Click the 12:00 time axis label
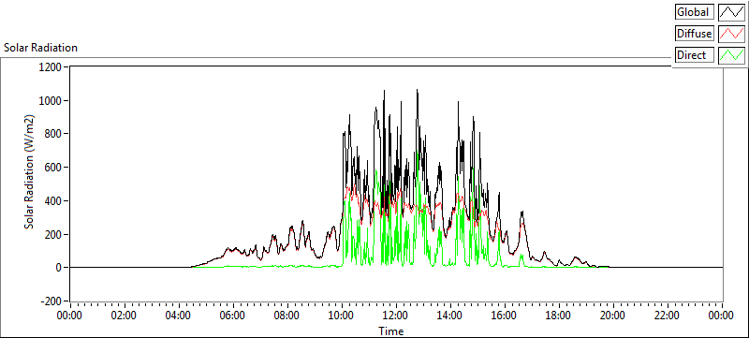This screenshot has width=749, height=338. click(395, 316)
